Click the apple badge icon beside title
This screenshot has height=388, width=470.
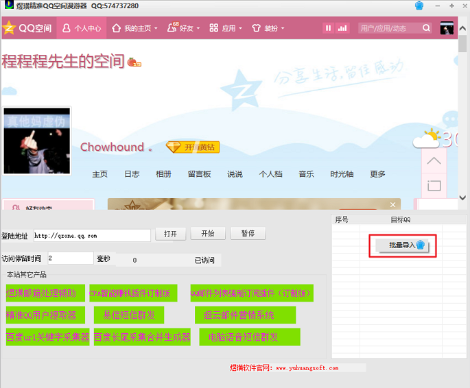tap(134, 62)
